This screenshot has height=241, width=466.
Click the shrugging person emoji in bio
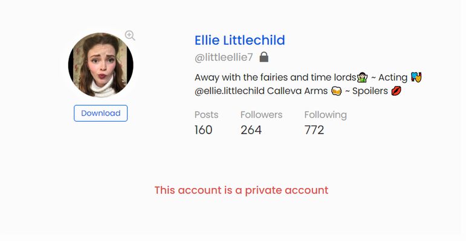click(x=362, y=78)
